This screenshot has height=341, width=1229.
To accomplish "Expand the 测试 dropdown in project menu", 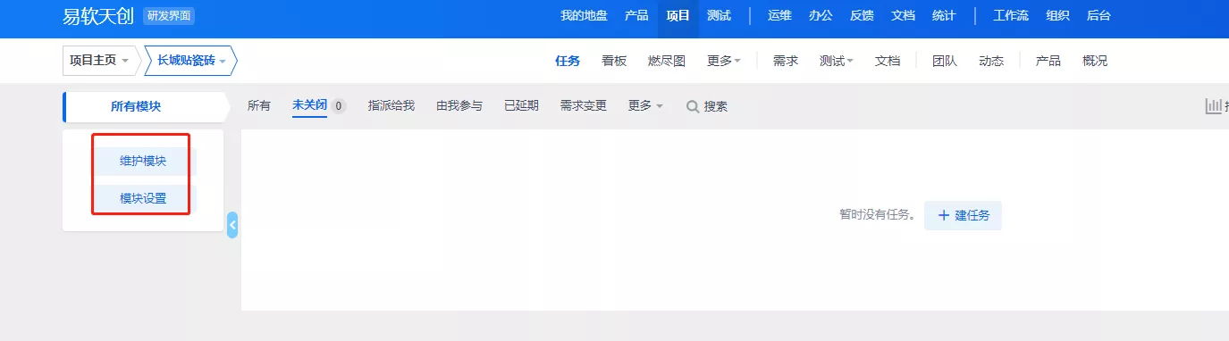I will coord(837,61).
